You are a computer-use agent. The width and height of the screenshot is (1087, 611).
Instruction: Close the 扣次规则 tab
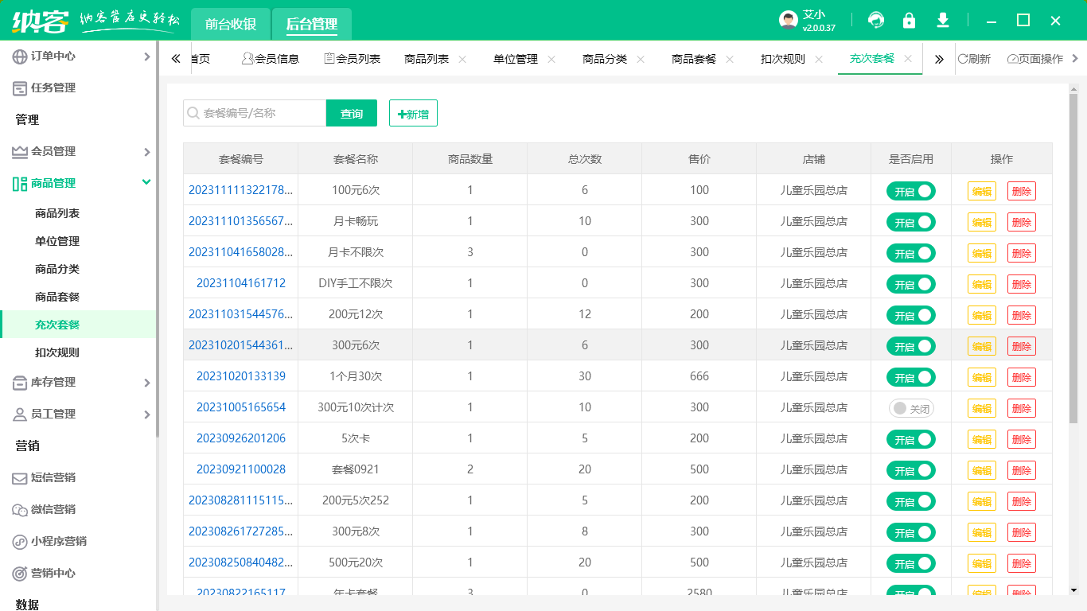click(x=819, y=59)
